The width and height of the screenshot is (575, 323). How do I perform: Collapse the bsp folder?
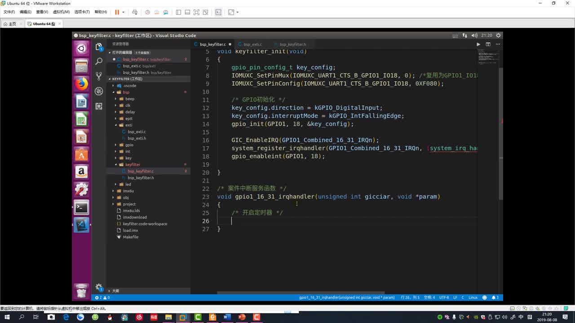point(113,92)
